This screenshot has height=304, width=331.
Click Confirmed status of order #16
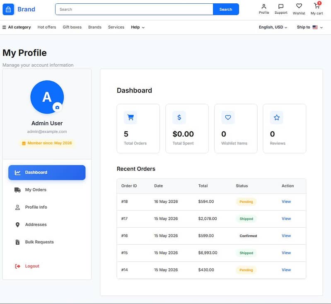[248, 236]
